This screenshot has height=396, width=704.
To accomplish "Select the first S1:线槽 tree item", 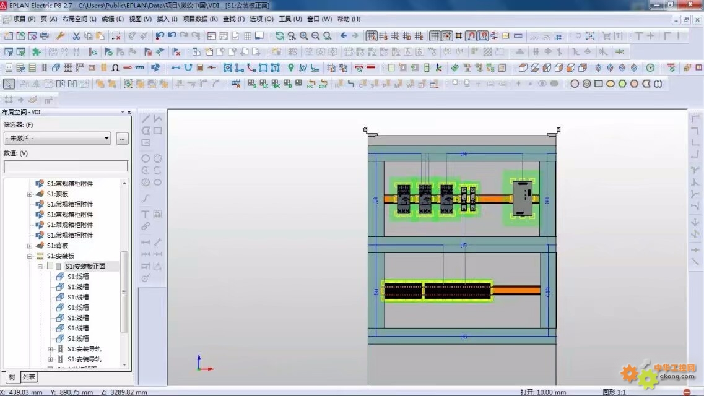I will coord(78,276).
